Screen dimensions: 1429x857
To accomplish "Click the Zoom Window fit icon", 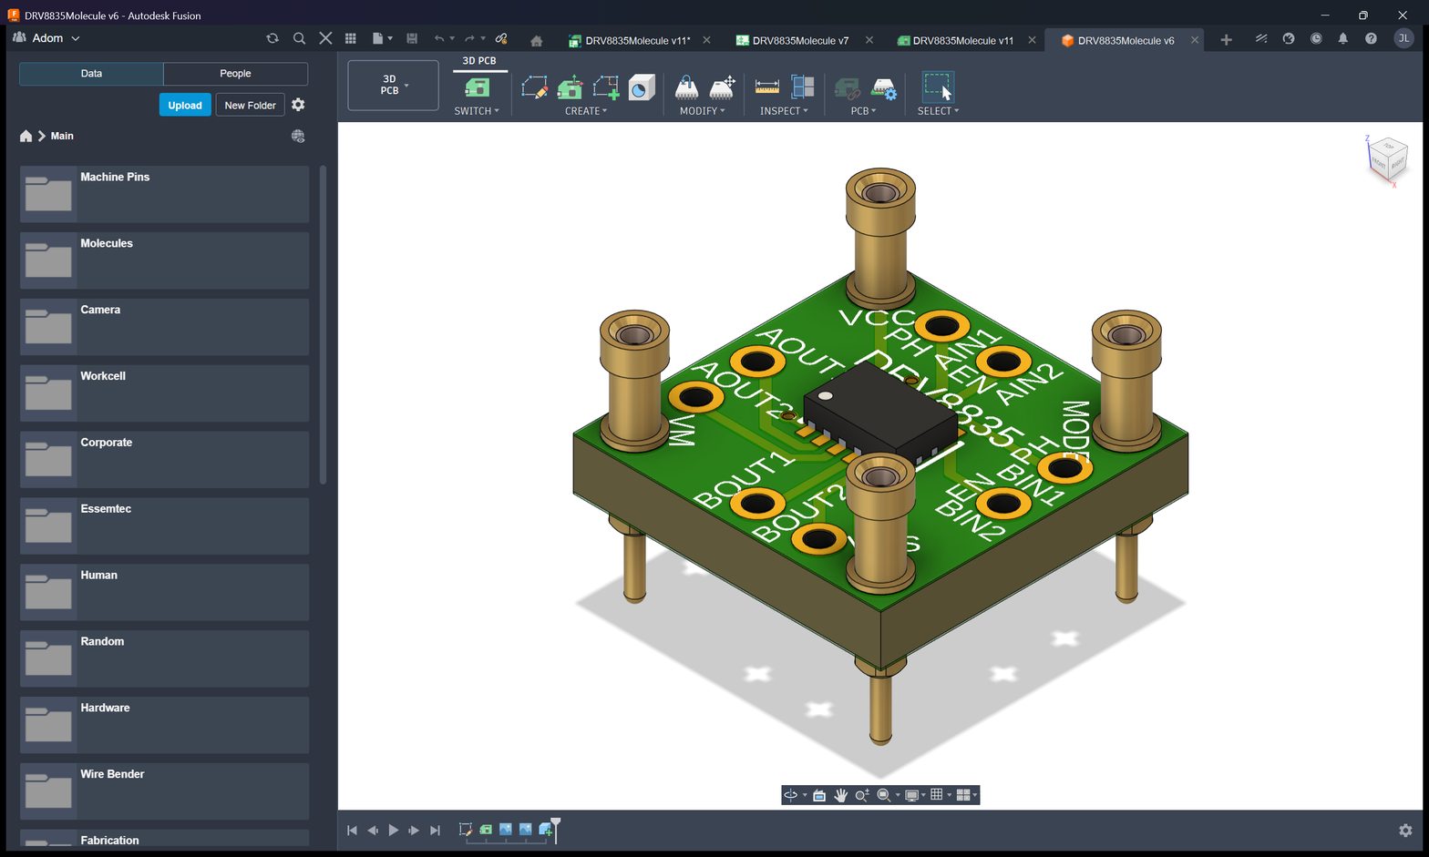I will click(x=883, y=795).
